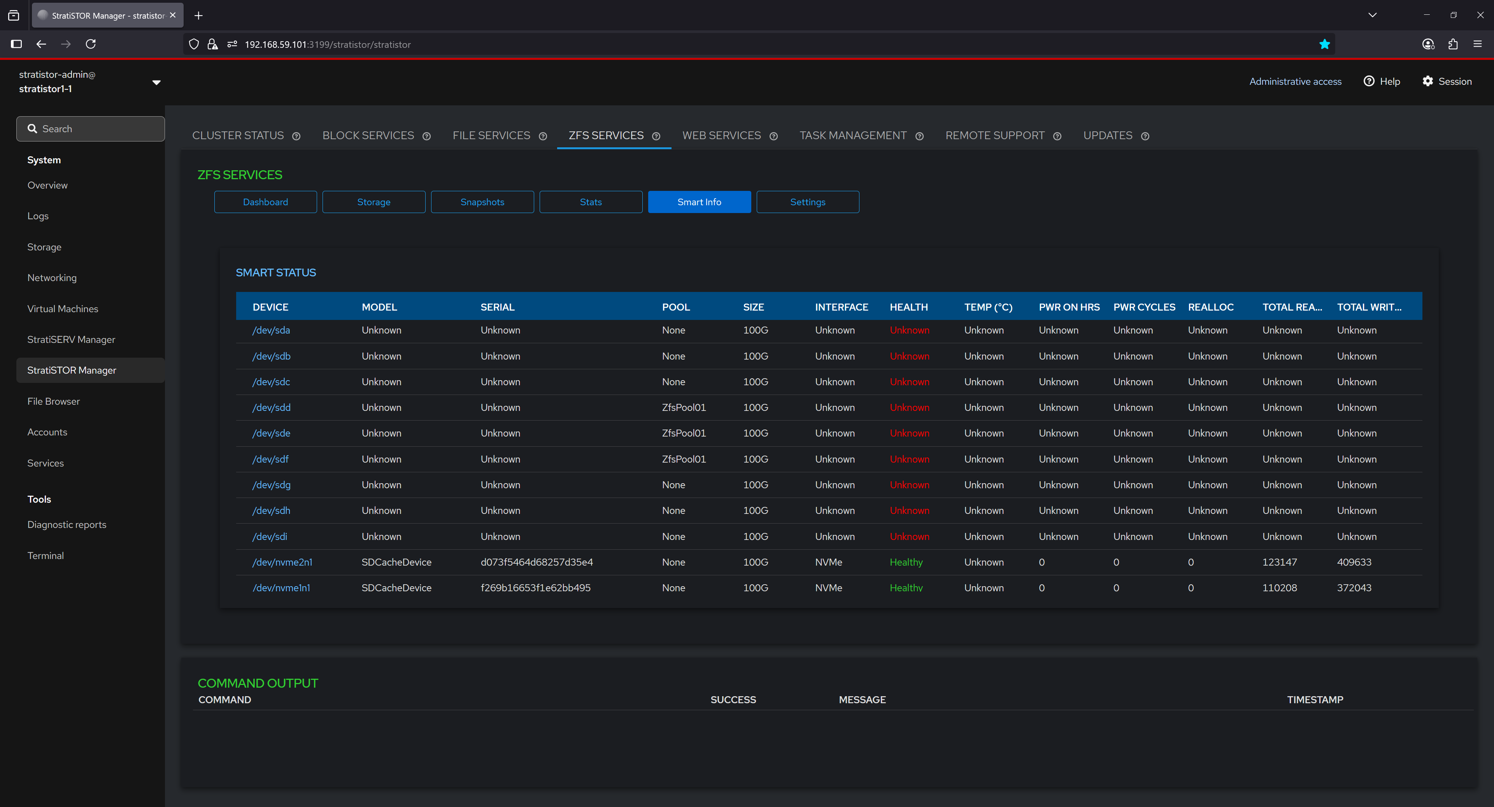Click help icon next to REMOTE SUPPORT
The width and height of the screenshot is (1494, 807).
(1057, 136)
